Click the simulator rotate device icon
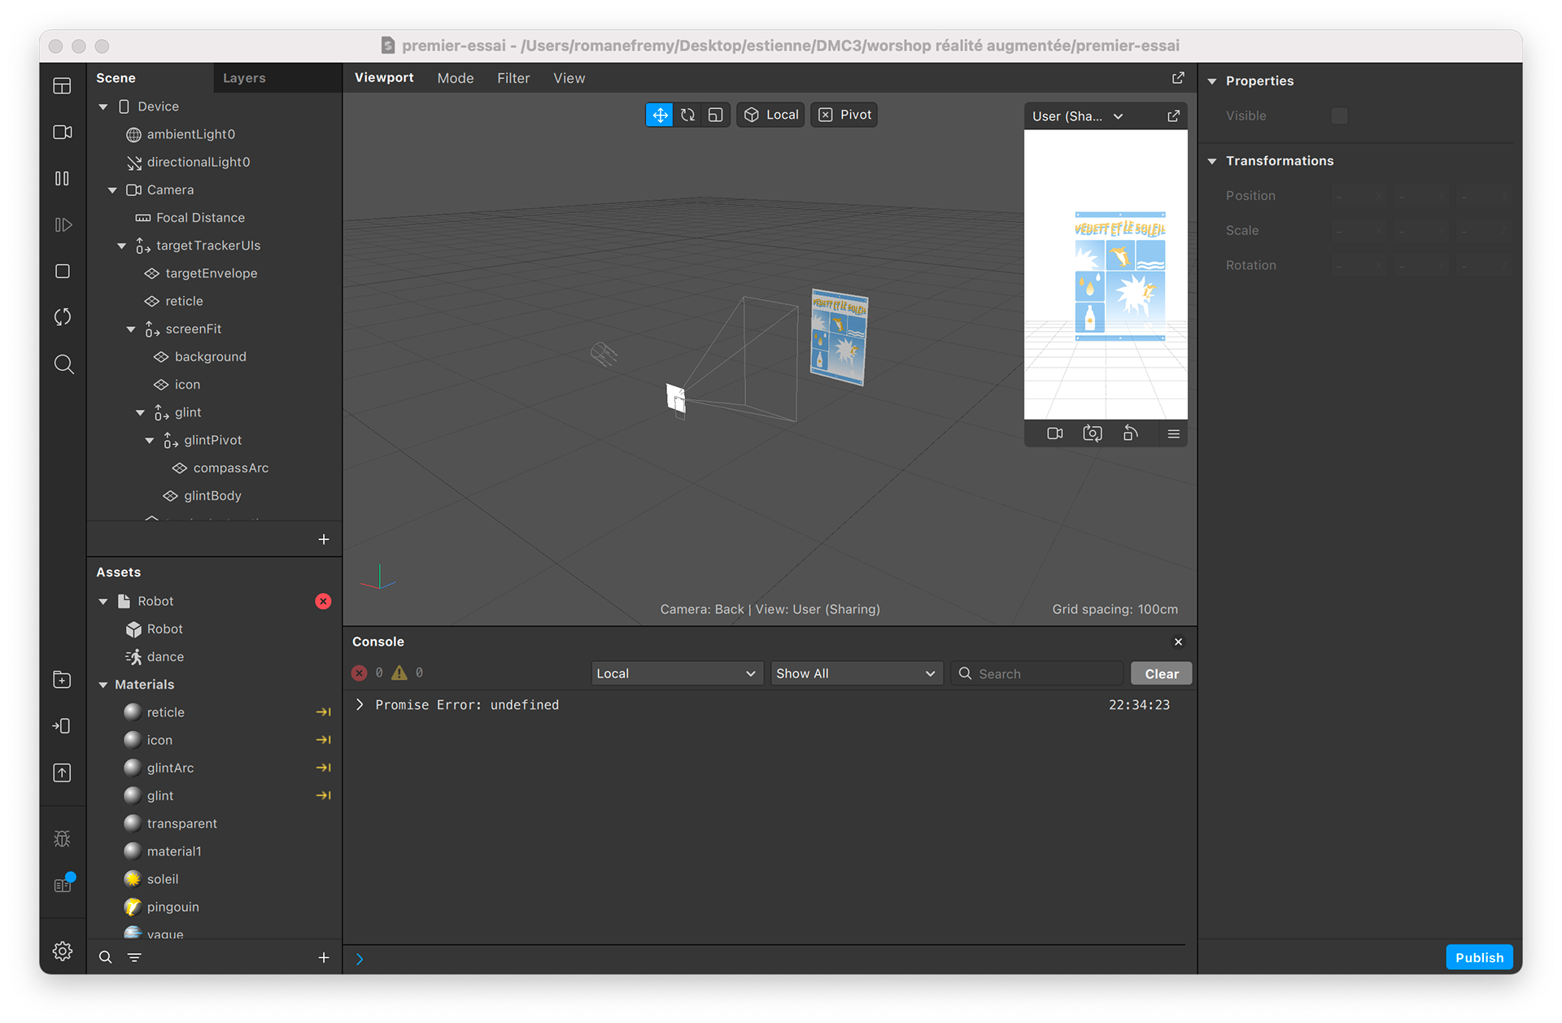This screenshot has width=1562, height=1023. point(1130,433)
